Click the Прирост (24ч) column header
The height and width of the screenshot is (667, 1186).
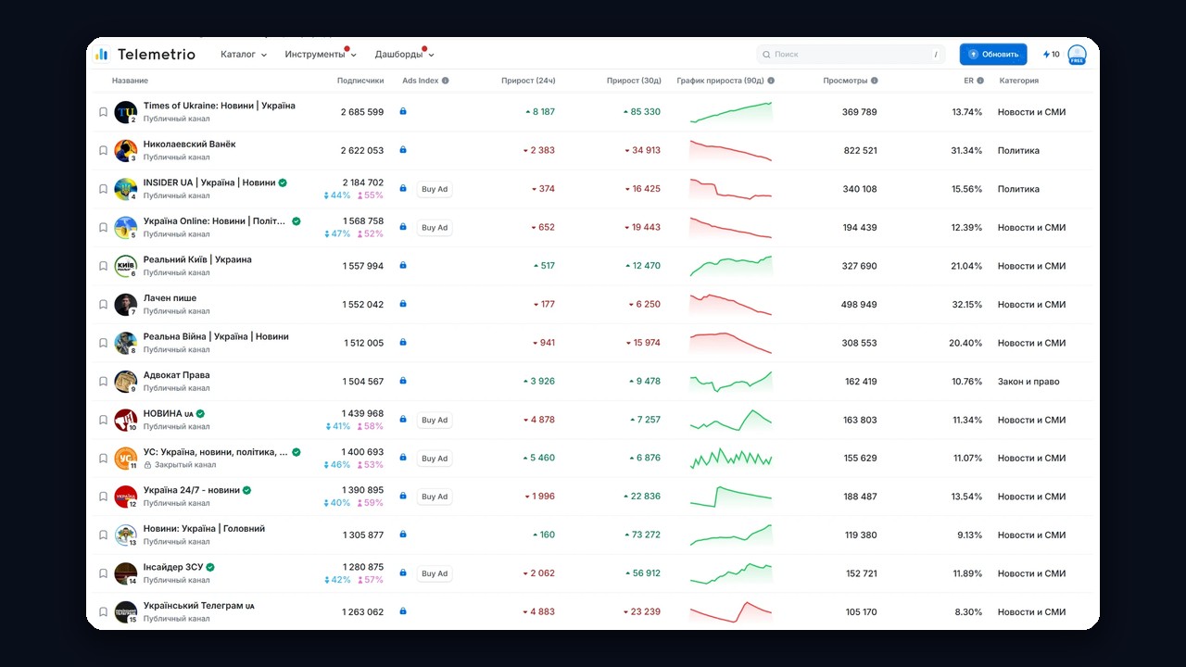point(528,81)
